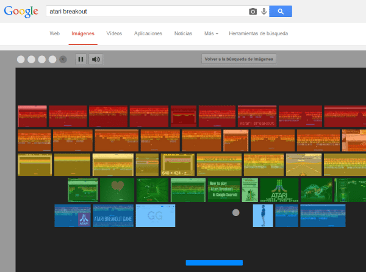Open Herramientas de búsqueda options
This screenshot has height=272, width=366.
point(258,33)
